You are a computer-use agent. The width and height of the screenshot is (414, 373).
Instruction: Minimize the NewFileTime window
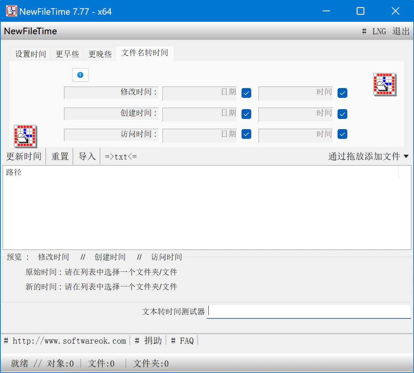(326, 11)
